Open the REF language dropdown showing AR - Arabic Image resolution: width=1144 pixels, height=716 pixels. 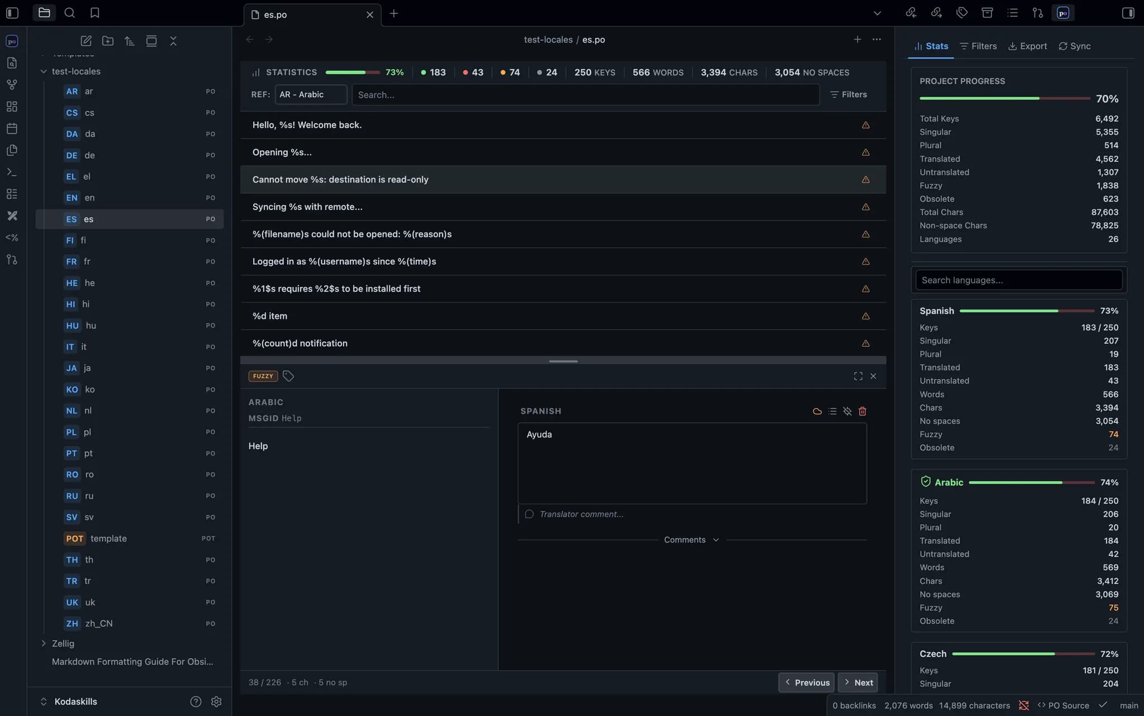(x=311, y=94)
